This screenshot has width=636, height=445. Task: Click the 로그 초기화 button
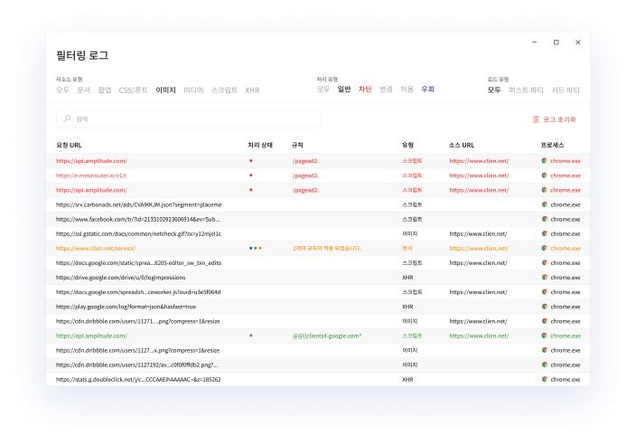point(554,119)
